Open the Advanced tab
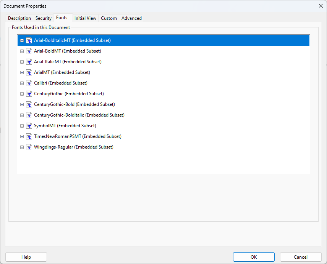Viewport: 327px width, 264px height. coord(131,18)
